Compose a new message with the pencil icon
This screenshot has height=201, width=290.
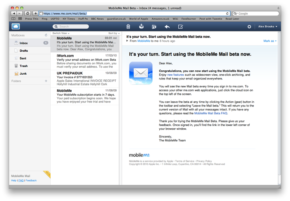pos(180,27)
